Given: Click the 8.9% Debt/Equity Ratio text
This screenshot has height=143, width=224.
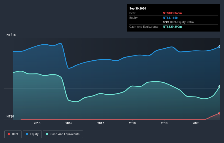Looking at the screenshot, I should click(x=178, y=22).
